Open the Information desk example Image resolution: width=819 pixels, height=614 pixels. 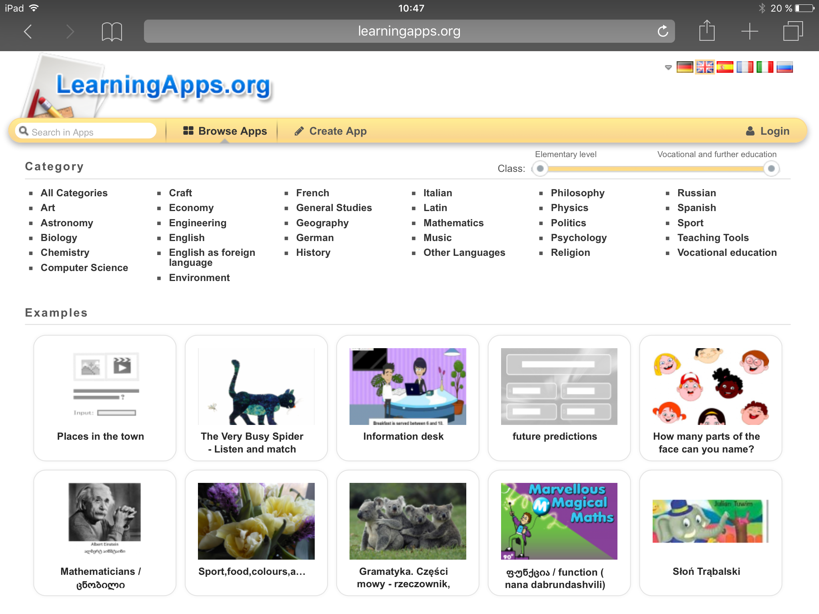click(408, 398)
